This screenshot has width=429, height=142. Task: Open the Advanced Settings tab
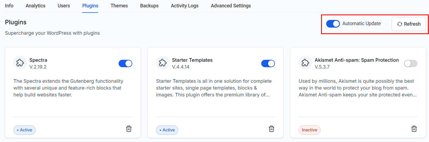pos(231,6)
